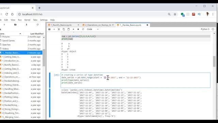Switch to the 2_Operations_on_Numpy tab
Image resolution: width=218 pixels, height=123 pixels.
pos(98,25)
